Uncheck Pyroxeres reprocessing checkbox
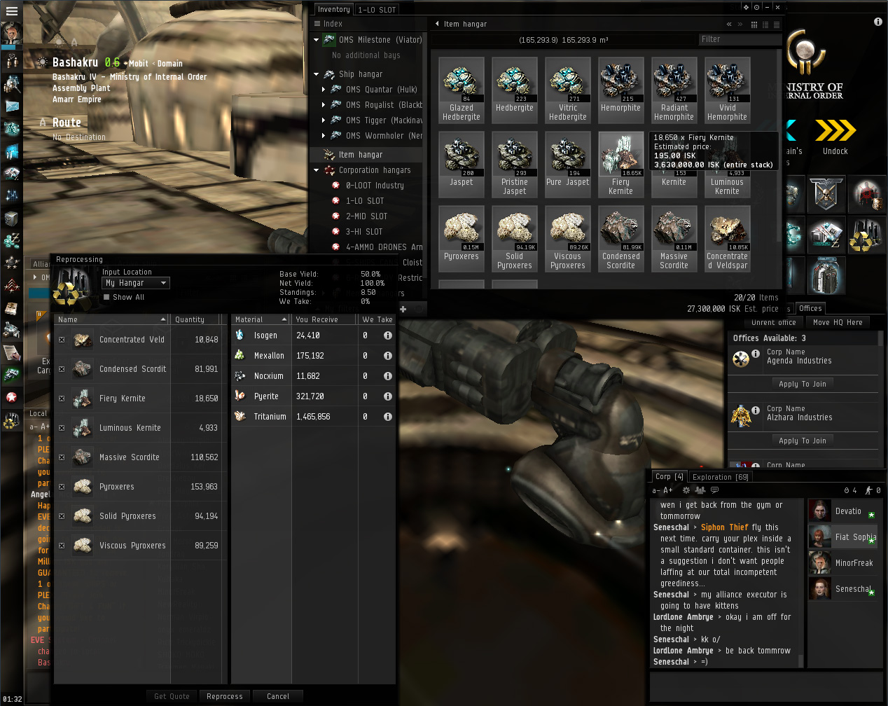Screen dimensions: 888x706 tap(62, 487)
